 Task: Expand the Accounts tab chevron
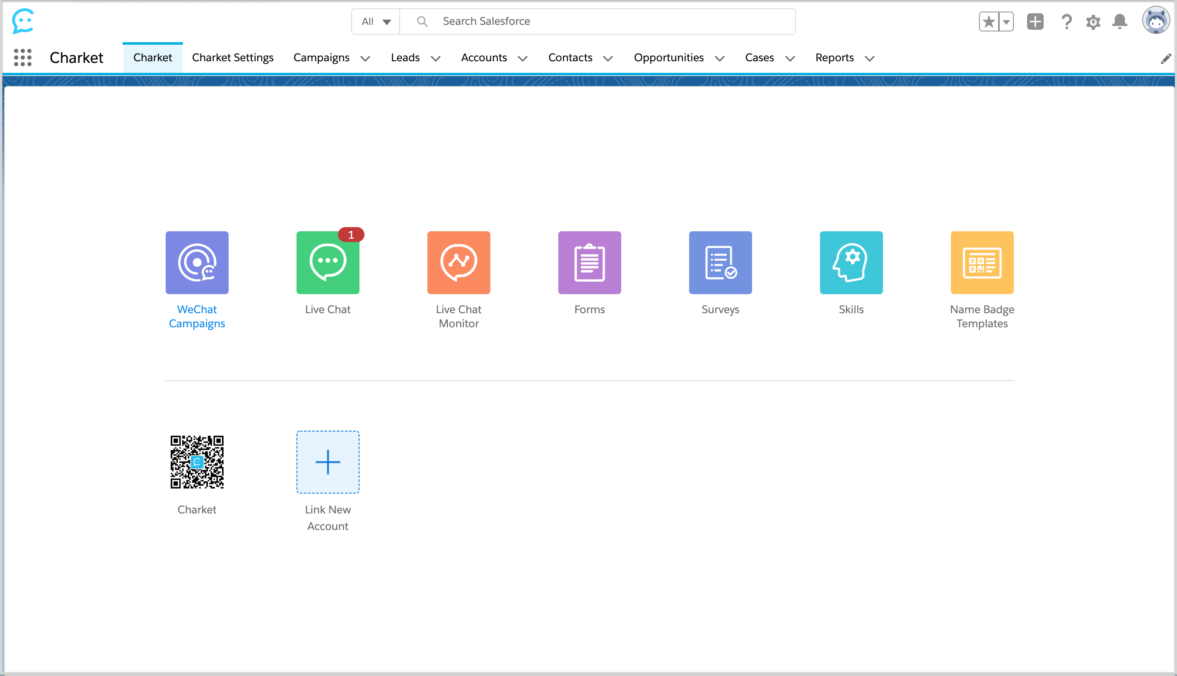(522, 58)
